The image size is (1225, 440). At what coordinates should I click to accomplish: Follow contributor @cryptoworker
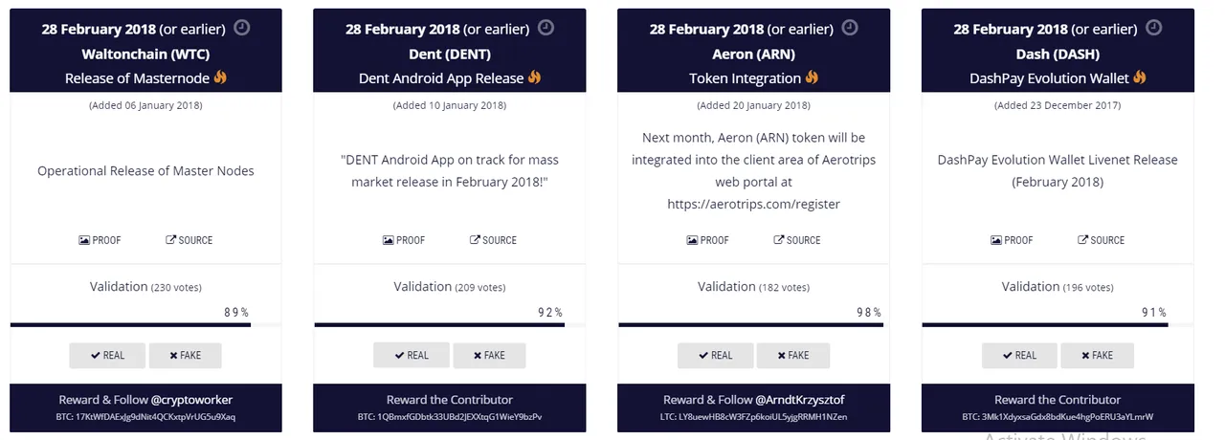[x=191, y=400]
